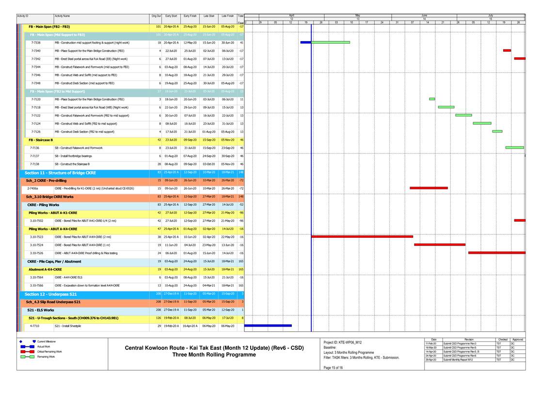Viewport: 557px width, 394px height.
Task: Click the Activity Name column header
Action: [x=62, y=16]
